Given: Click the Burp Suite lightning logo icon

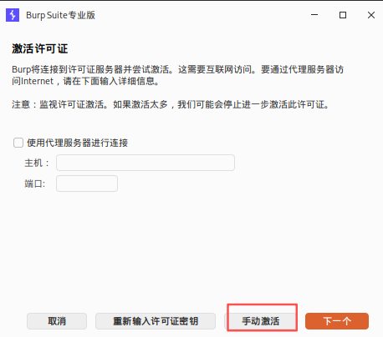Looking at the screenshot, I should (x=13, y=15).
